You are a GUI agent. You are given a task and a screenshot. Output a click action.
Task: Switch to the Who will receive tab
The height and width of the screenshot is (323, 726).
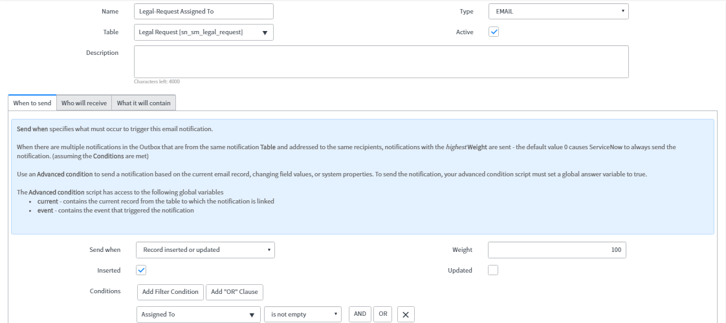[x=84, y=103]
